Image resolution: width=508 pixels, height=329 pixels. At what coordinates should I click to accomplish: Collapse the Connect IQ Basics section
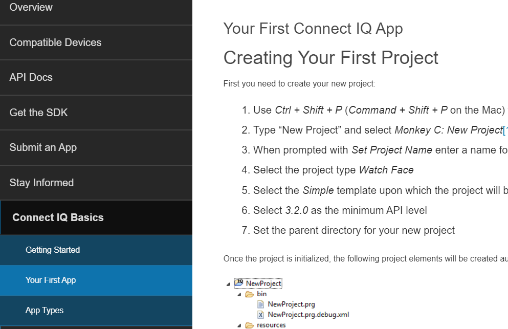[x=58, y=217]
